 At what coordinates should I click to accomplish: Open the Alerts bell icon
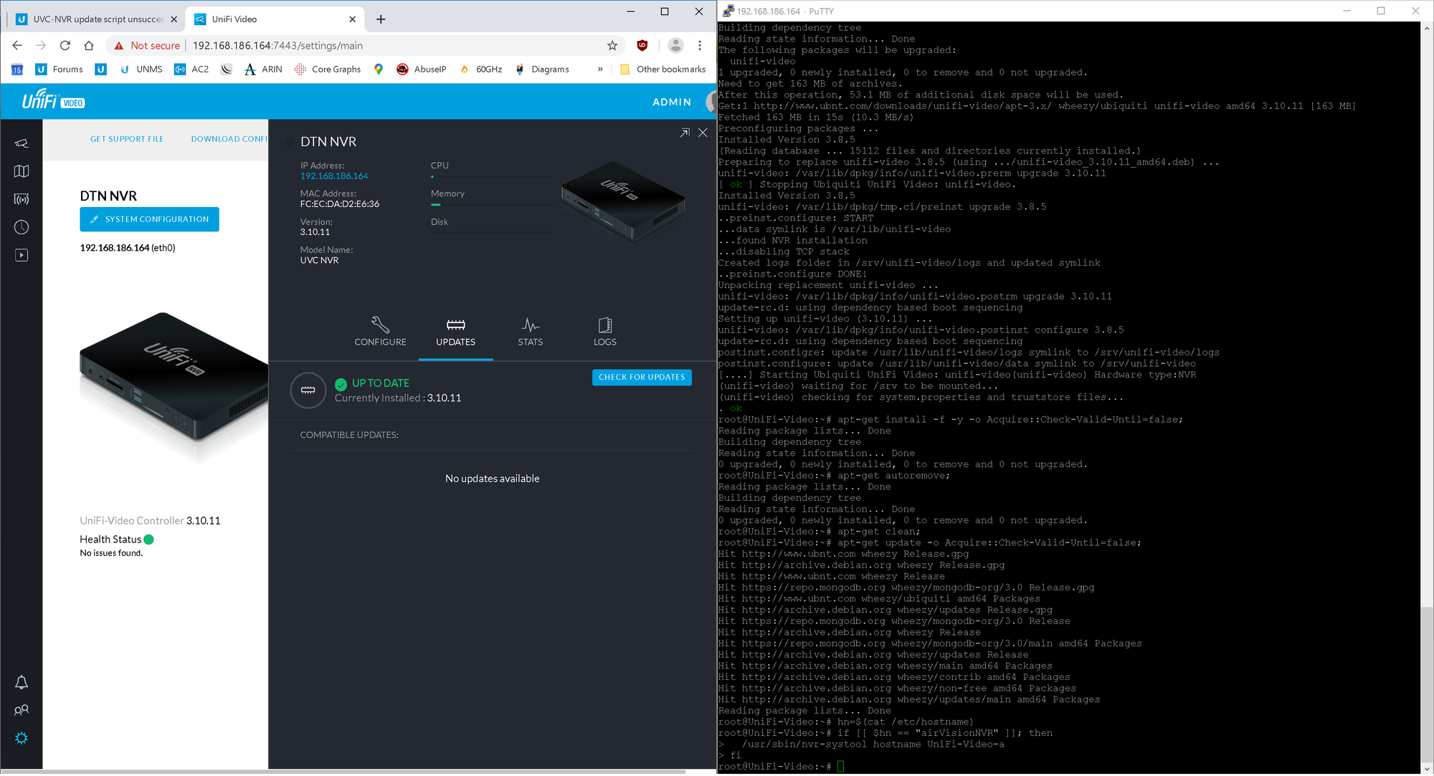click(x=22, y=682)
